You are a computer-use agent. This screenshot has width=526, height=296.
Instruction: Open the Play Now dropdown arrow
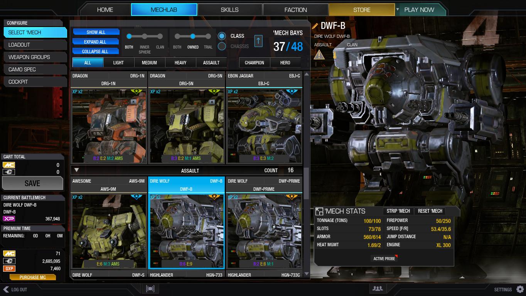pos(398,9)
